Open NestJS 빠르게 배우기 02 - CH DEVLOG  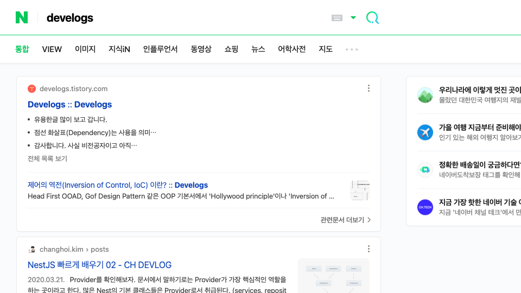pos(99,265)
